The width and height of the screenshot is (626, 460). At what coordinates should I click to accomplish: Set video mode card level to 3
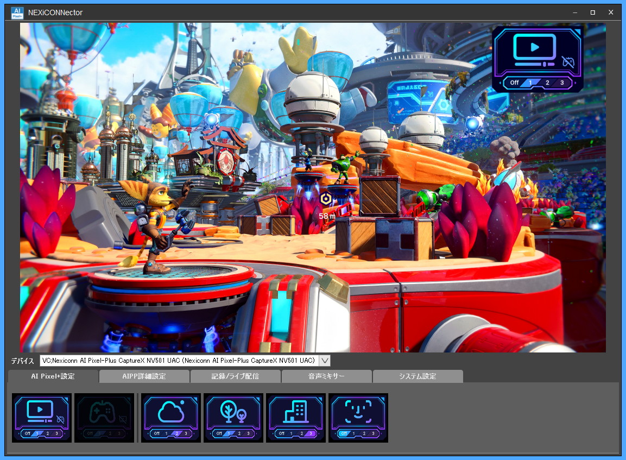point(56,433)
